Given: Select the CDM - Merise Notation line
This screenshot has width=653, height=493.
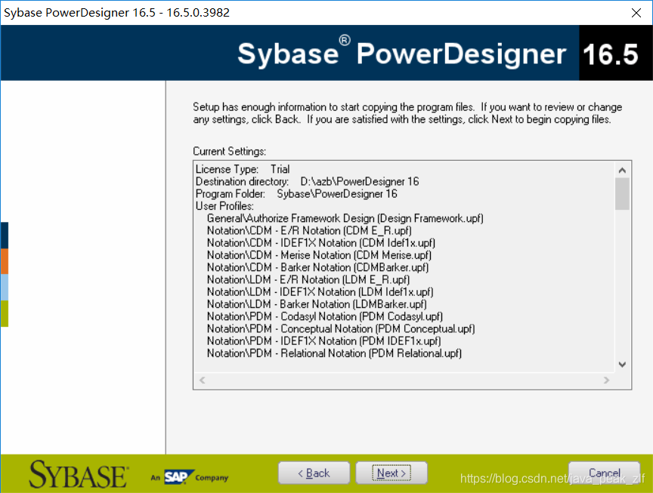Looking at the screenshot, I should point(319,255).
